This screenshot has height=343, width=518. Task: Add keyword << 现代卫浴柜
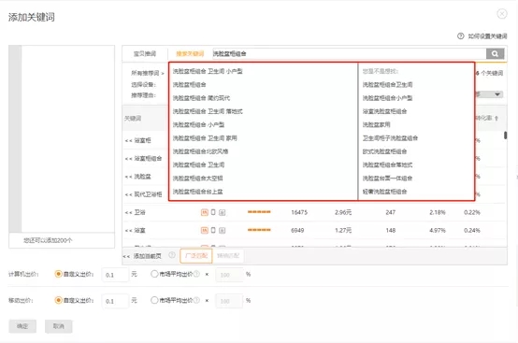[x=143, y=194]
